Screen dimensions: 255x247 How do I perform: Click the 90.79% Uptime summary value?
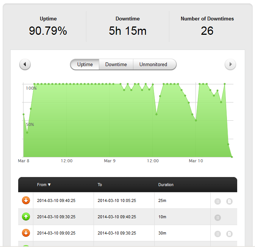click(48, 31)
